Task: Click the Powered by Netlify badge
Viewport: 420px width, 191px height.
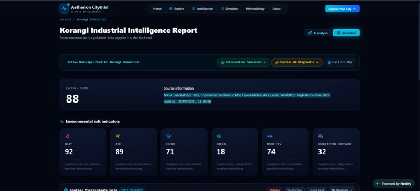Action: (393, 184)
